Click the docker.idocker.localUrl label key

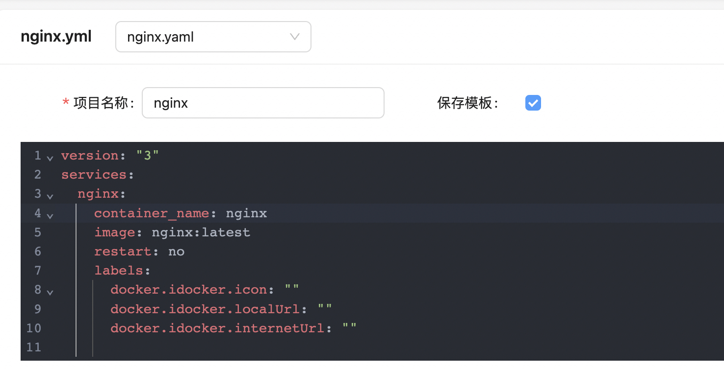click(205, 309)
